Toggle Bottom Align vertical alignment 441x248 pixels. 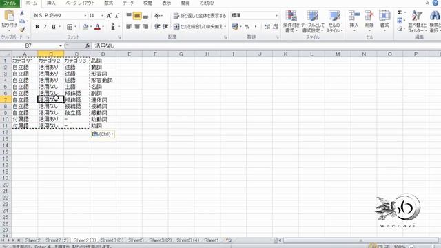tap(145, 16)
